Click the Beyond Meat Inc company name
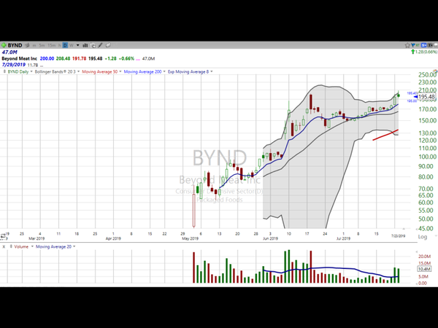The width and height of the screenshot is (438, 328). (x=19, y=58)
